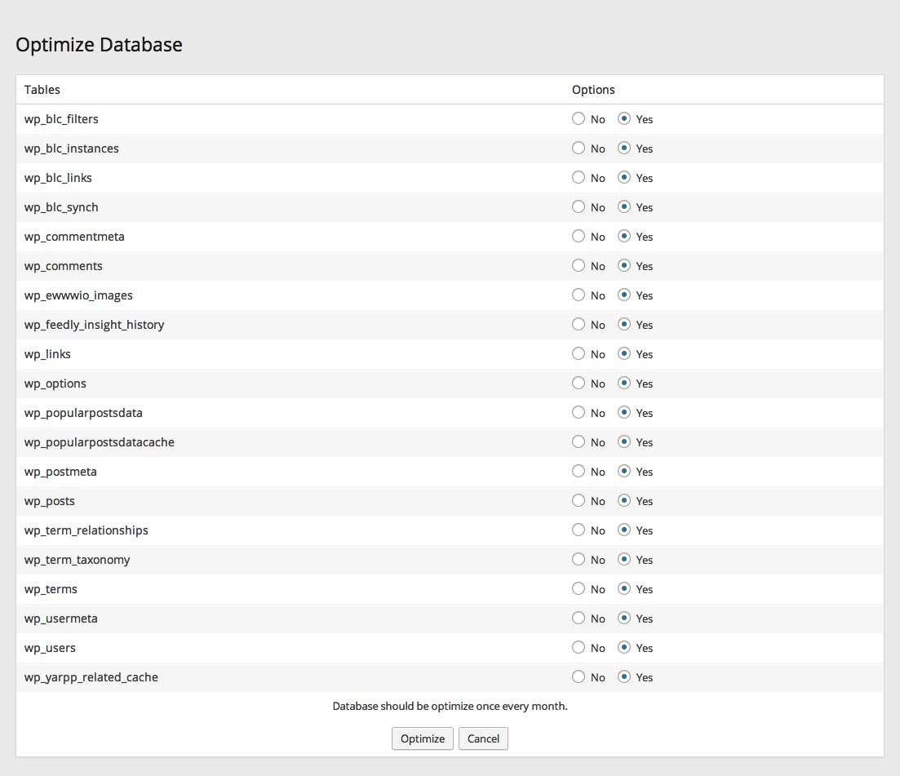Select No for wp_users table
Screen dimensions: 900x776
tap(579, 647)
